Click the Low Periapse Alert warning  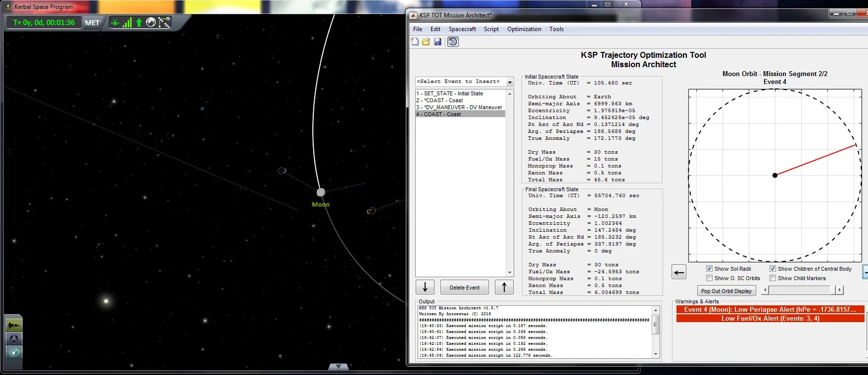(770, 309)
